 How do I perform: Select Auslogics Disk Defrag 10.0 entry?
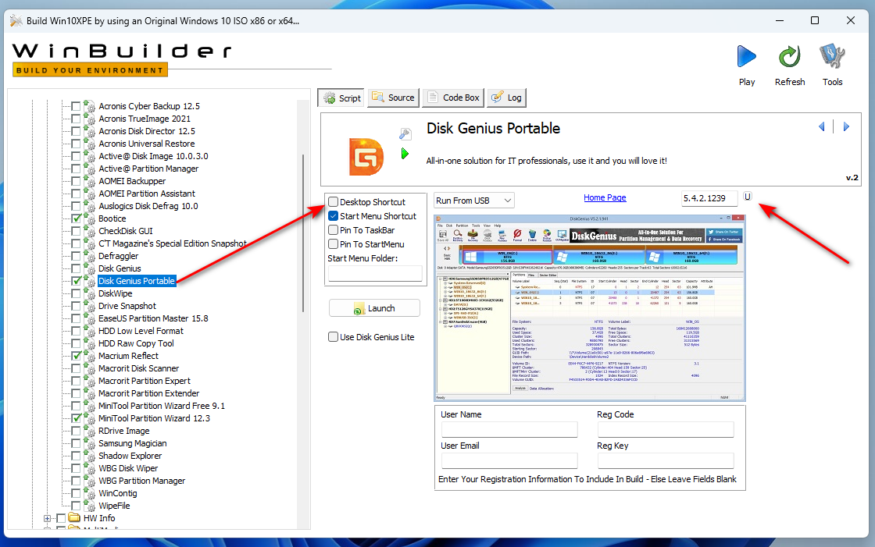click(x=148, y=206)
